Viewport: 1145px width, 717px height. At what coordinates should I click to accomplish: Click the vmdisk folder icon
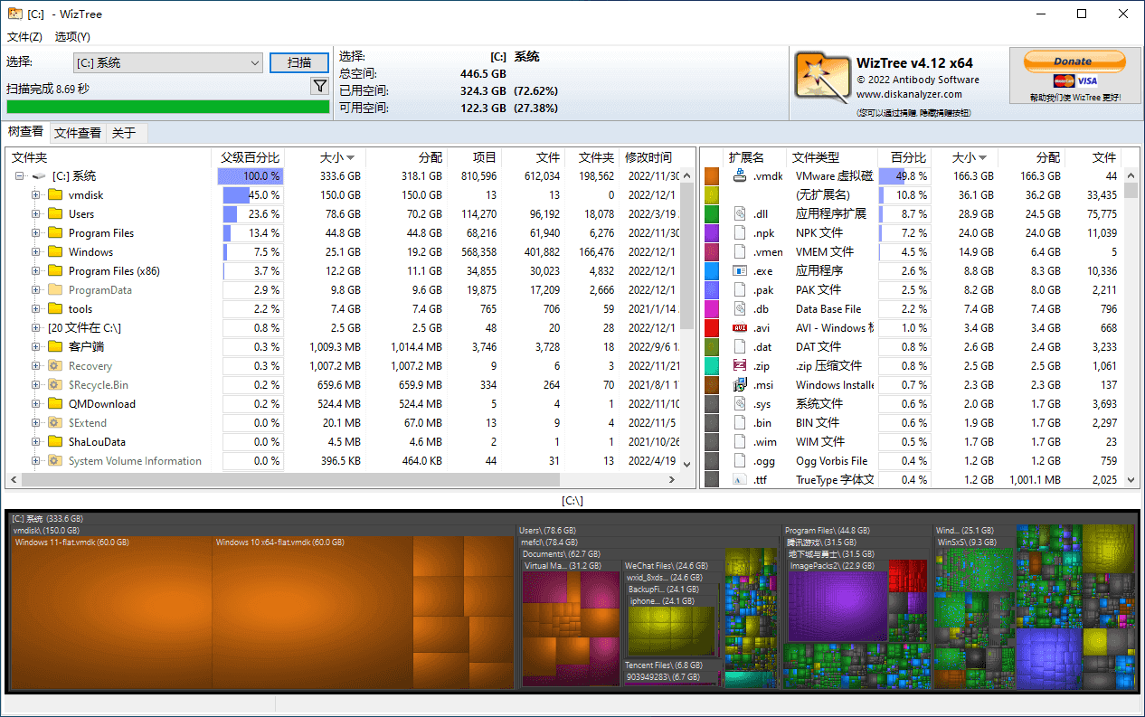tap(55, 194)
